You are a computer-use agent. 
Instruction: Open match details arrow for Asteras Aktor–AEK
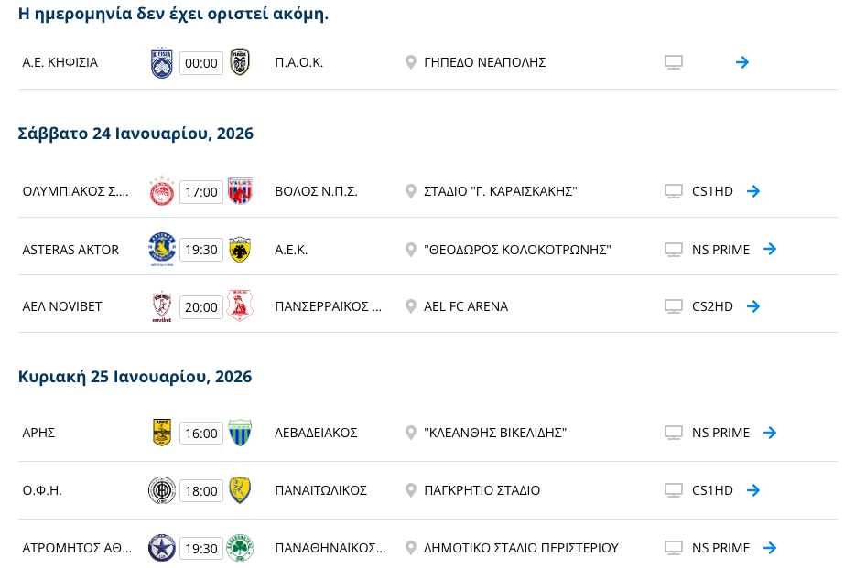(770, 249)
